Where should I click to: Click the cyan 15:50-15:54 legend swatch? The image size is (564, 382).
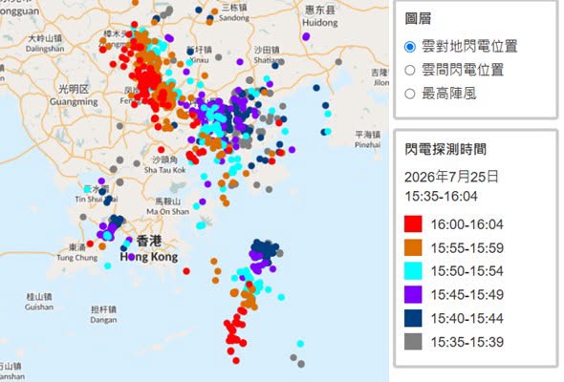point(413,271)
